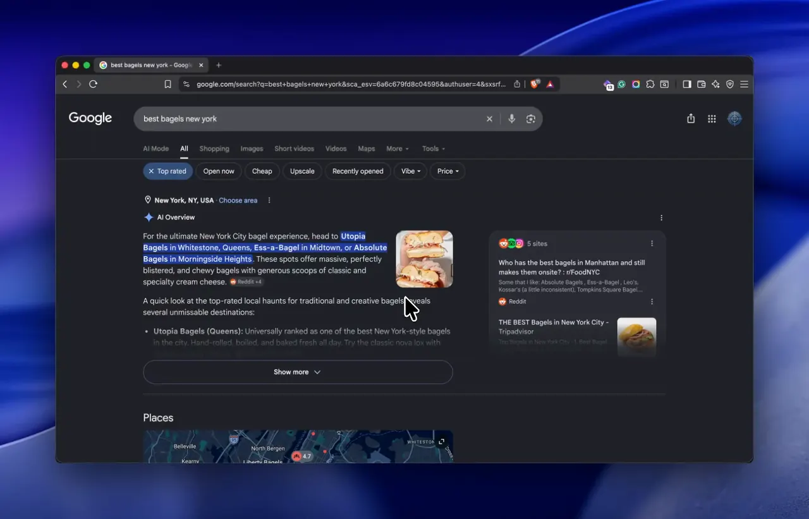Open the location options three-dot menu
Viewport: 809px width, 519px height.
[269, 200]
